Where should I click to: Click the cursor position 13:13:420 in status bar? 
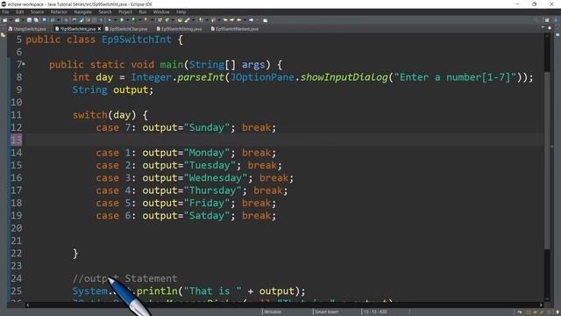click(x=375, y=312)
